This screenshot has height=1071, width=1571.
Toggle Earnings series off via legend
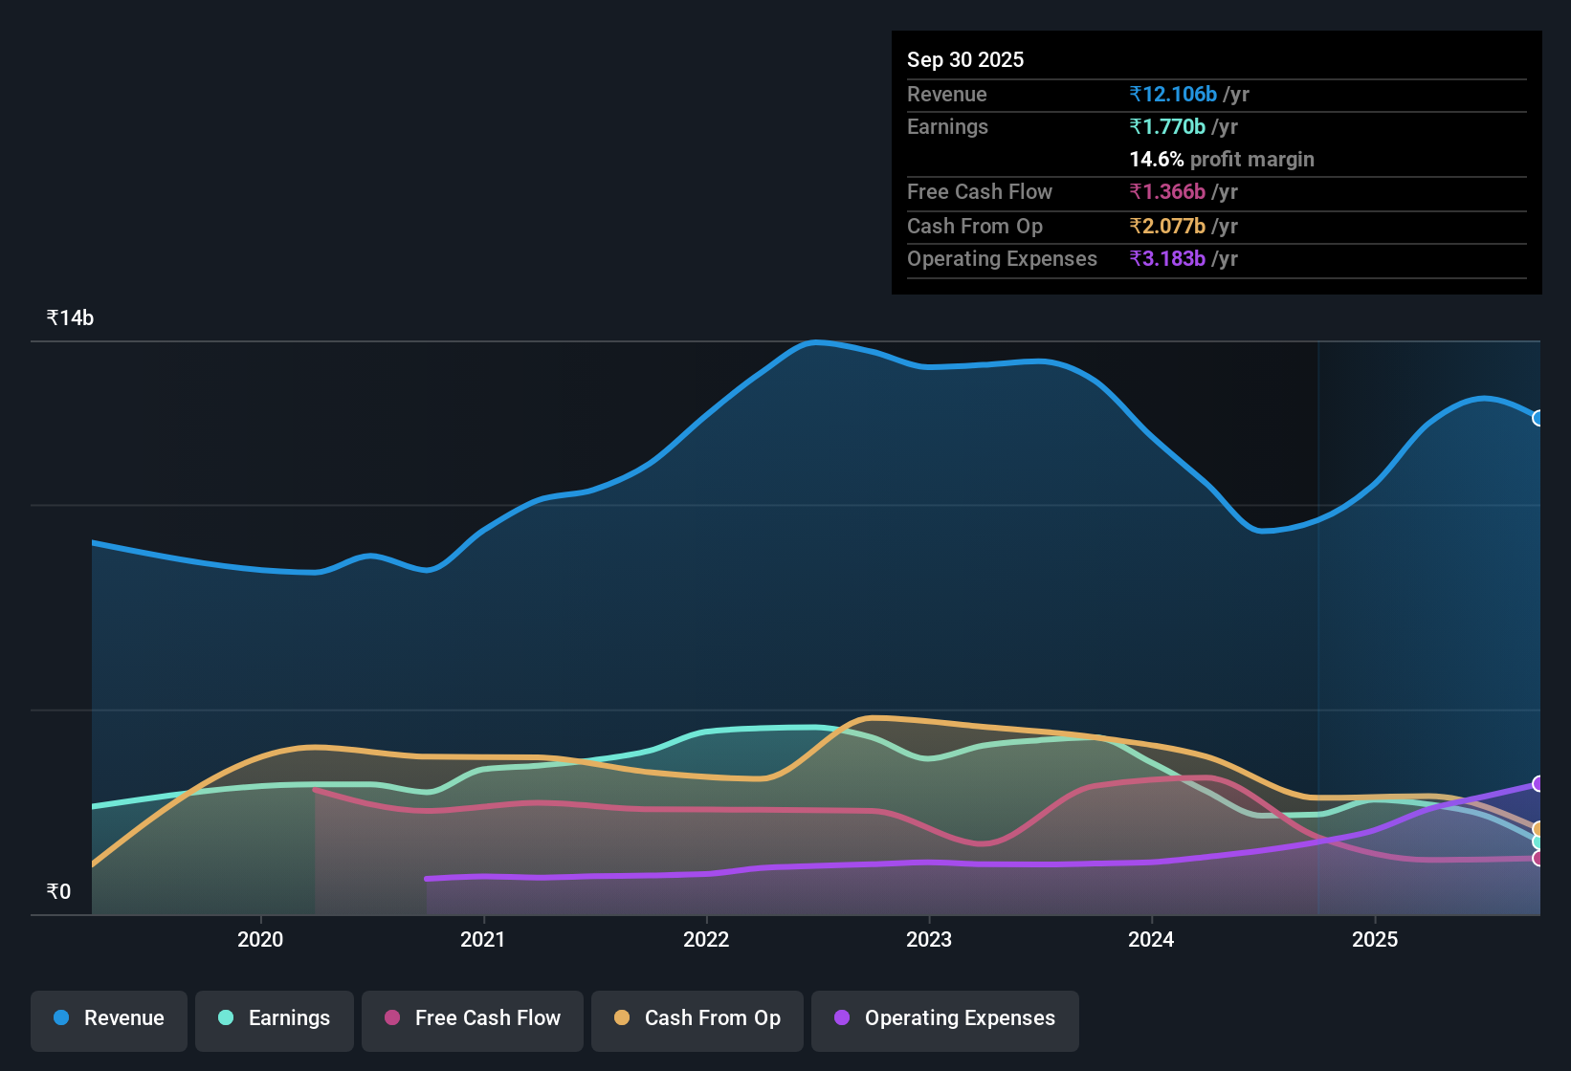[x=274, y=1018]
